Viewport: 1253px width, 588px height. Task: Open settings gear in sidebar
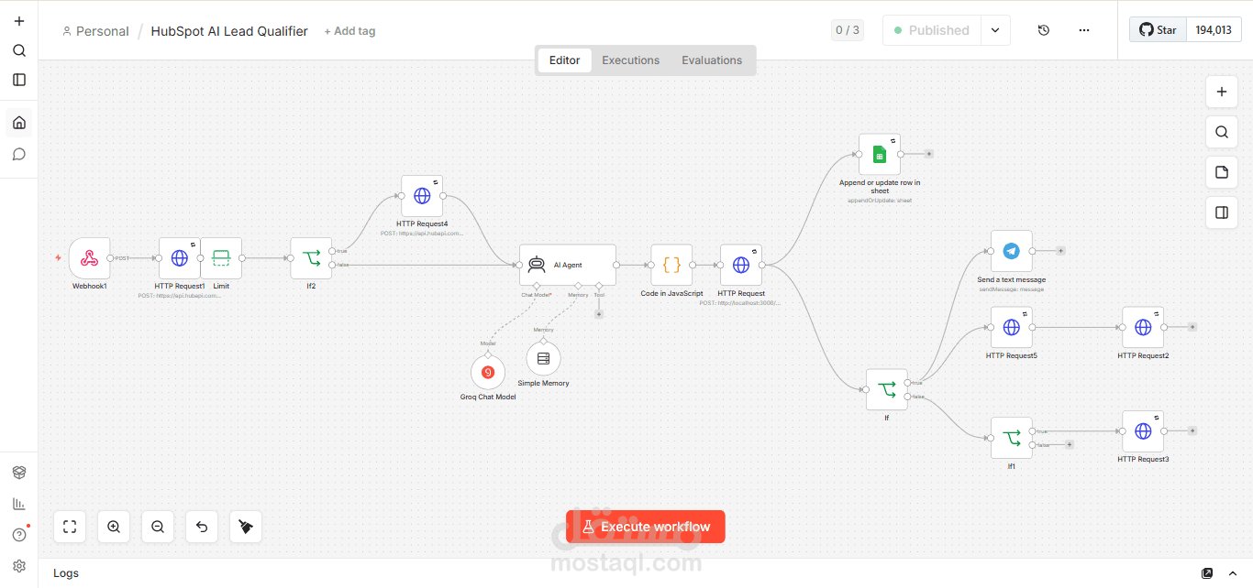coord(19,566)
